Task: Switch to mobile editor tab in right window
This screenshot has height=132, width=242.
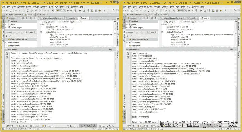Action: tap(193, 18)
